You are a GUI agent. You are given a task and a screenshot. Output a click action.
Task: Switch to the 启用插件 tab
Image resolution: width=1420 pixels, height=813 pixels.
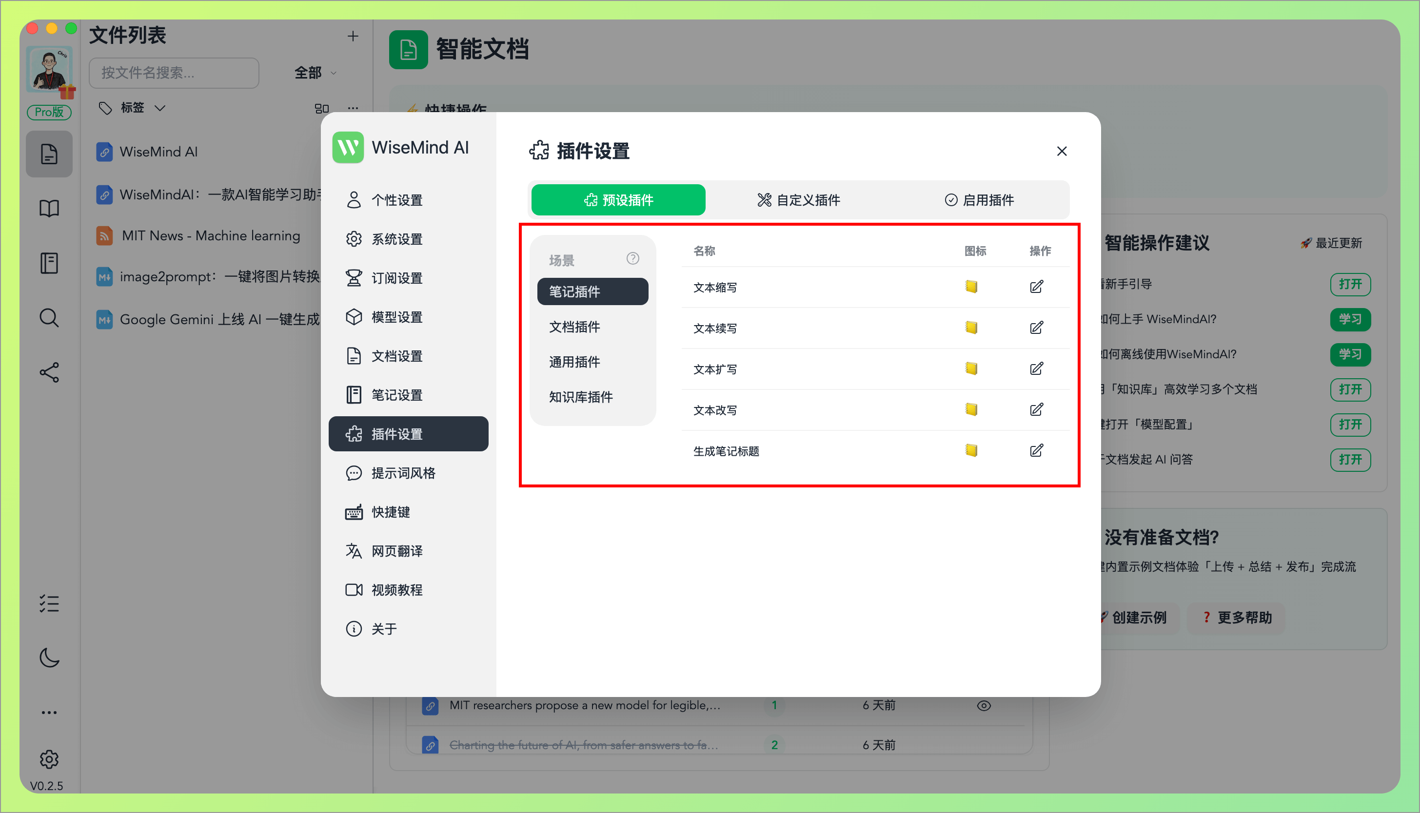click(980, 200)
